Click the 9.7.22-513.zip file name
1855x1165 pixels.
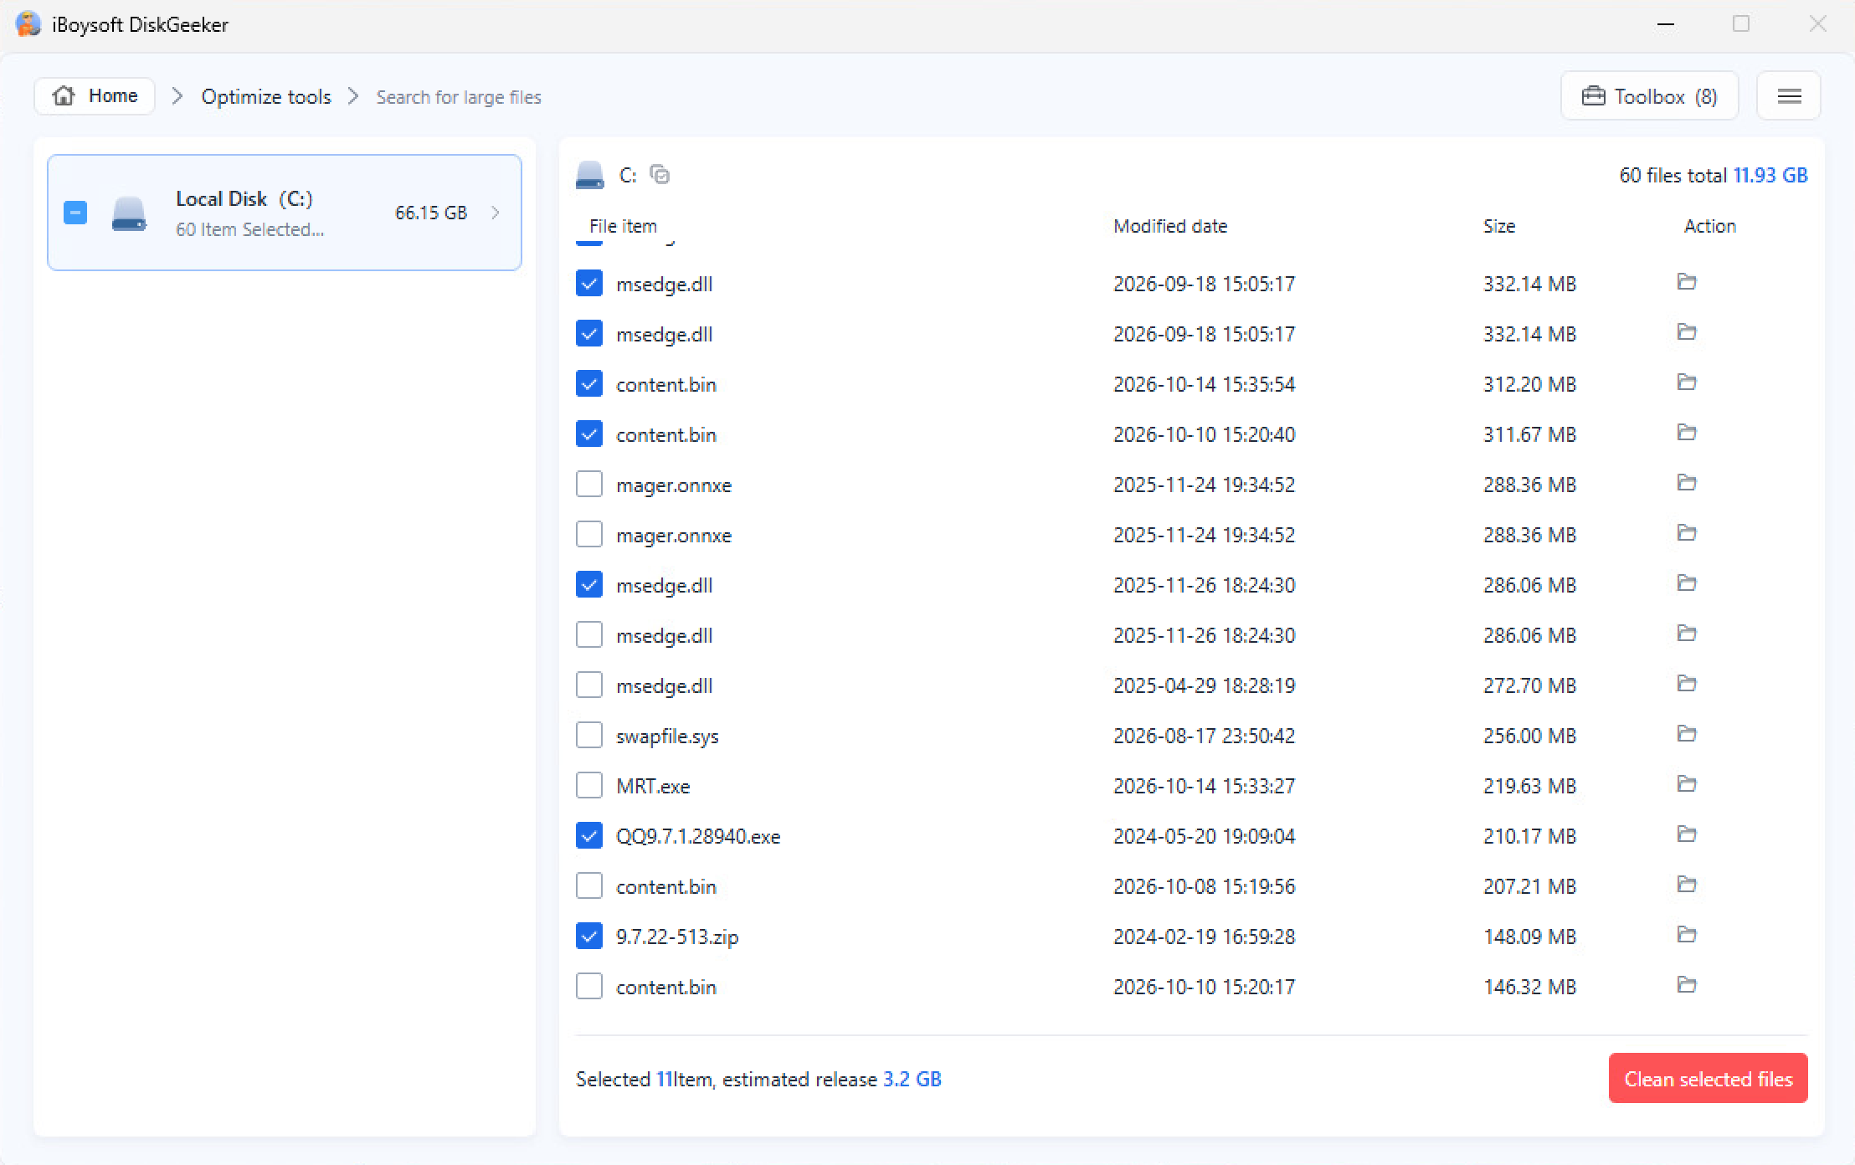click(x=677, y=937)
